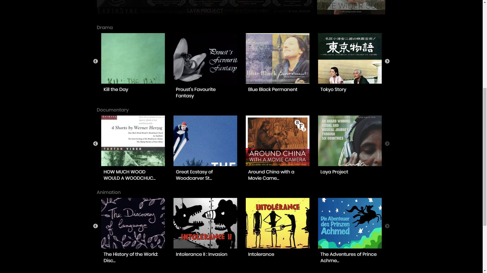The height and width of the screenshot is (273, 487).
Task: Show previous Documentary carousel items
Action: pyautogui.click(x=95, y=144)
